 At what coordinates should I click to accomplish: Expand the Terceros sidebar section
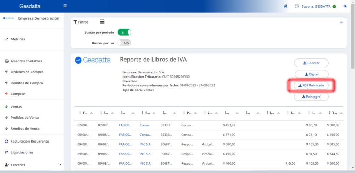(x=60, y=165)
